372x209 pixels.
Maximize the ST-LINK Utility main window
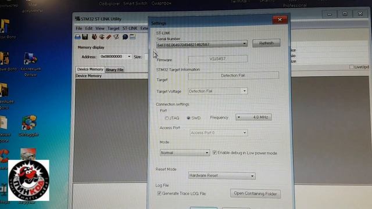click(x=345, y=14)
